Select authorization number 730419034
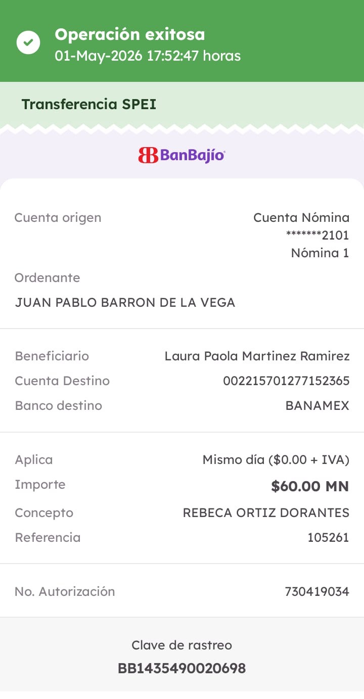This screenshot has width=364, height=699. 317,592
